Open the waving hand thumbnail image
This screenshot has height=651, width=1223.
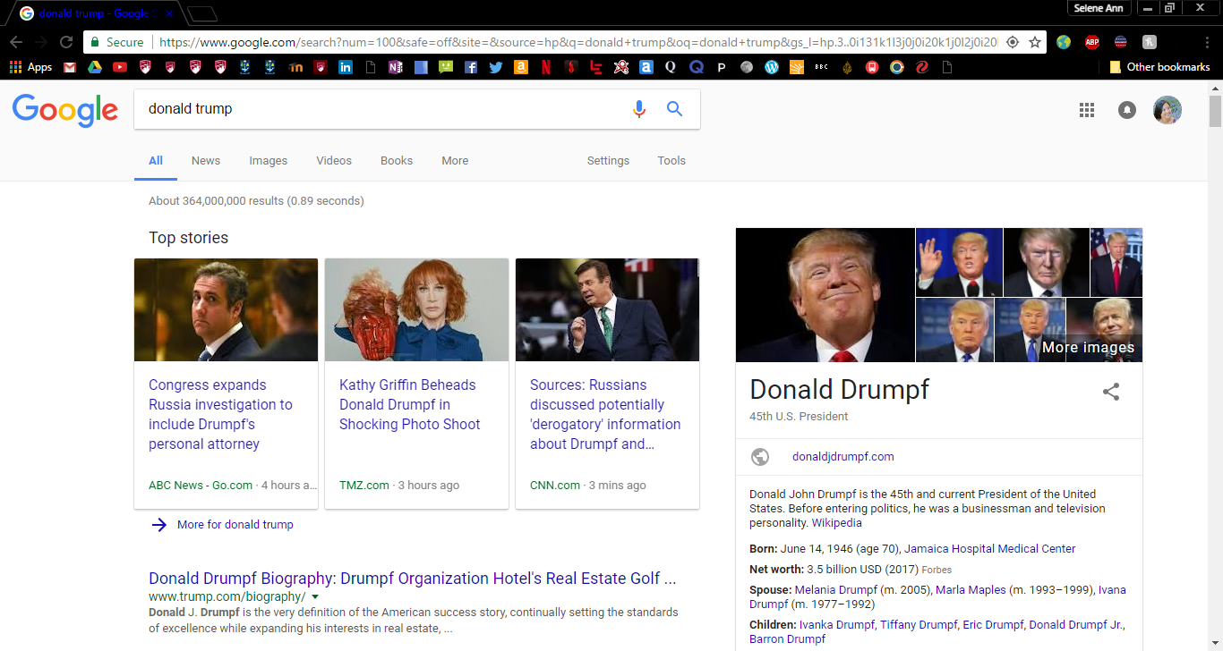[959, 262]
